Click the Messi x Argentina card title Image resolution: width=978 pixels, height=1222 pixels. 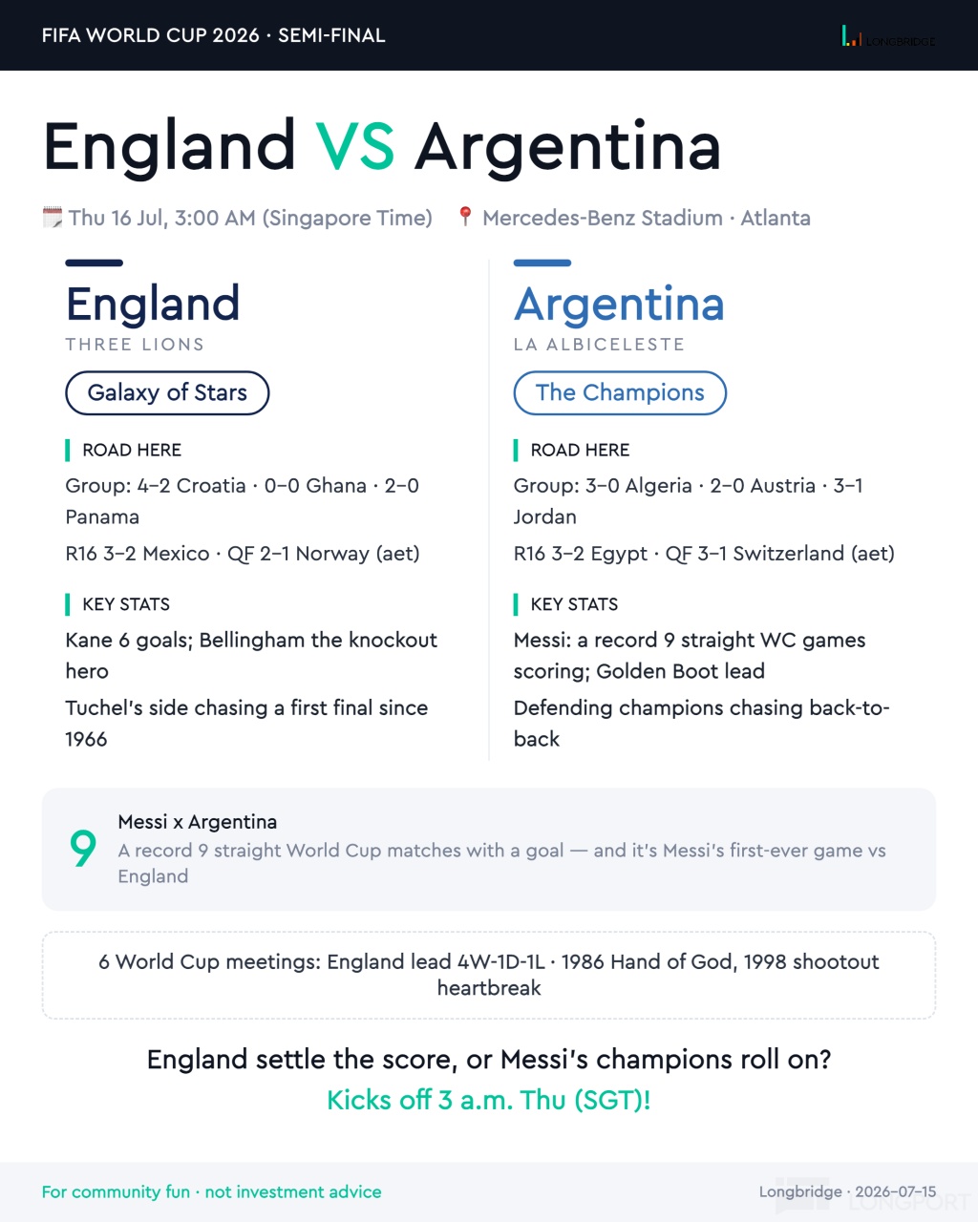click(x=198, y=822)
